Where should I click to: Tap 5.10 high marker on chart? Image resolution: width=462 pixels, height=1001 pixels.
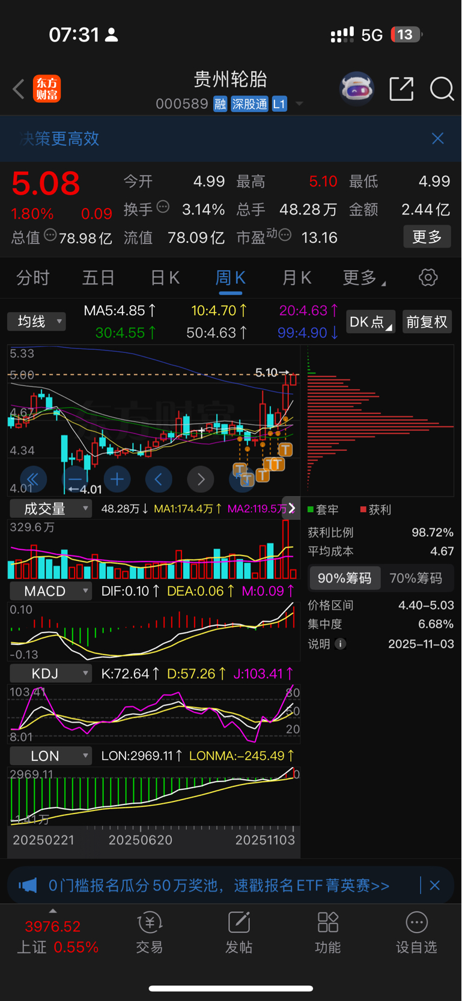click(x=272, y=373)
